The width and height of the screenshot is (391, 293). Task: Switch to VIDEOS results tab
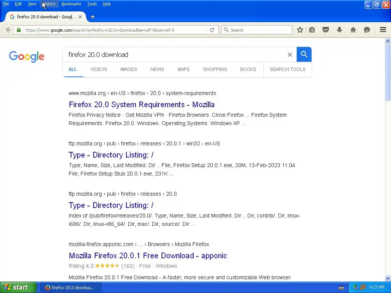pyautogui.click(x=99, y=69)
